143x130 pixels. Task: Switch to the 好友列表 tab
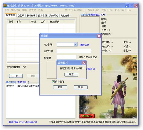click(x=11, y=15)
